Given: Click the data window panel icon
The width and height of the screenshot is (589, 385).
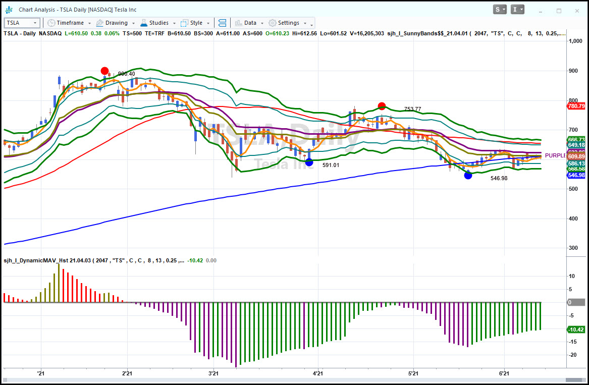Looking at the screenshot, I should (x=223, y=23).
